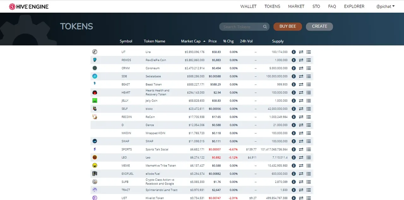The height and width of the screenshot is (200, 404).
Task: Open FAQ menu item
Action: (x=332, y=6)
